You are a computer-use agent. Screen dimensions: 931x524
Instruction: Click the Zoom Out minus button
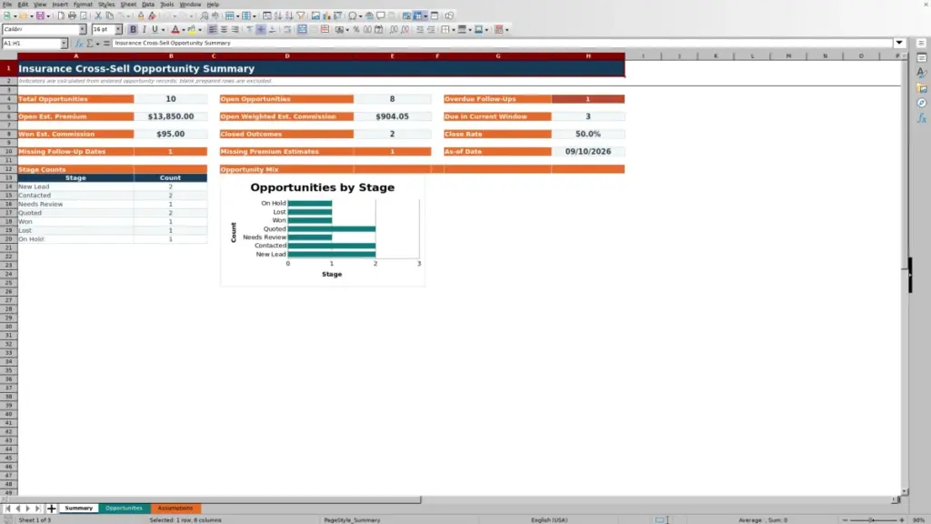coord(845,519)
